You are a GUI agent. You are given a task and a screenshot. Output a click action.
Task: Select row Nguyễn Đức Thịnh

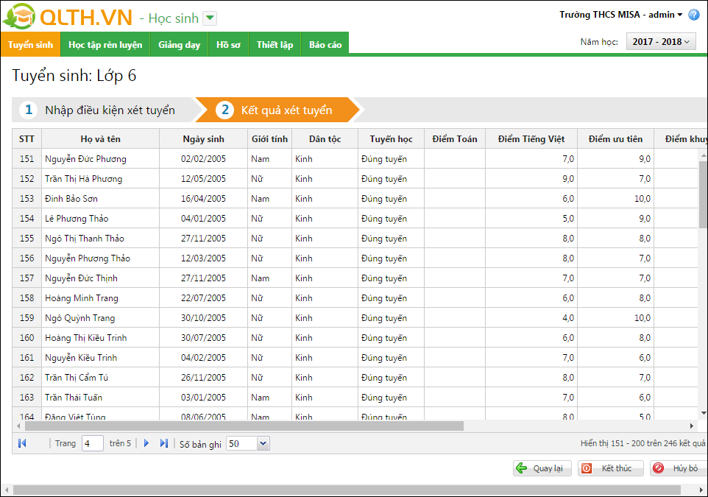[x=355, y=278]
